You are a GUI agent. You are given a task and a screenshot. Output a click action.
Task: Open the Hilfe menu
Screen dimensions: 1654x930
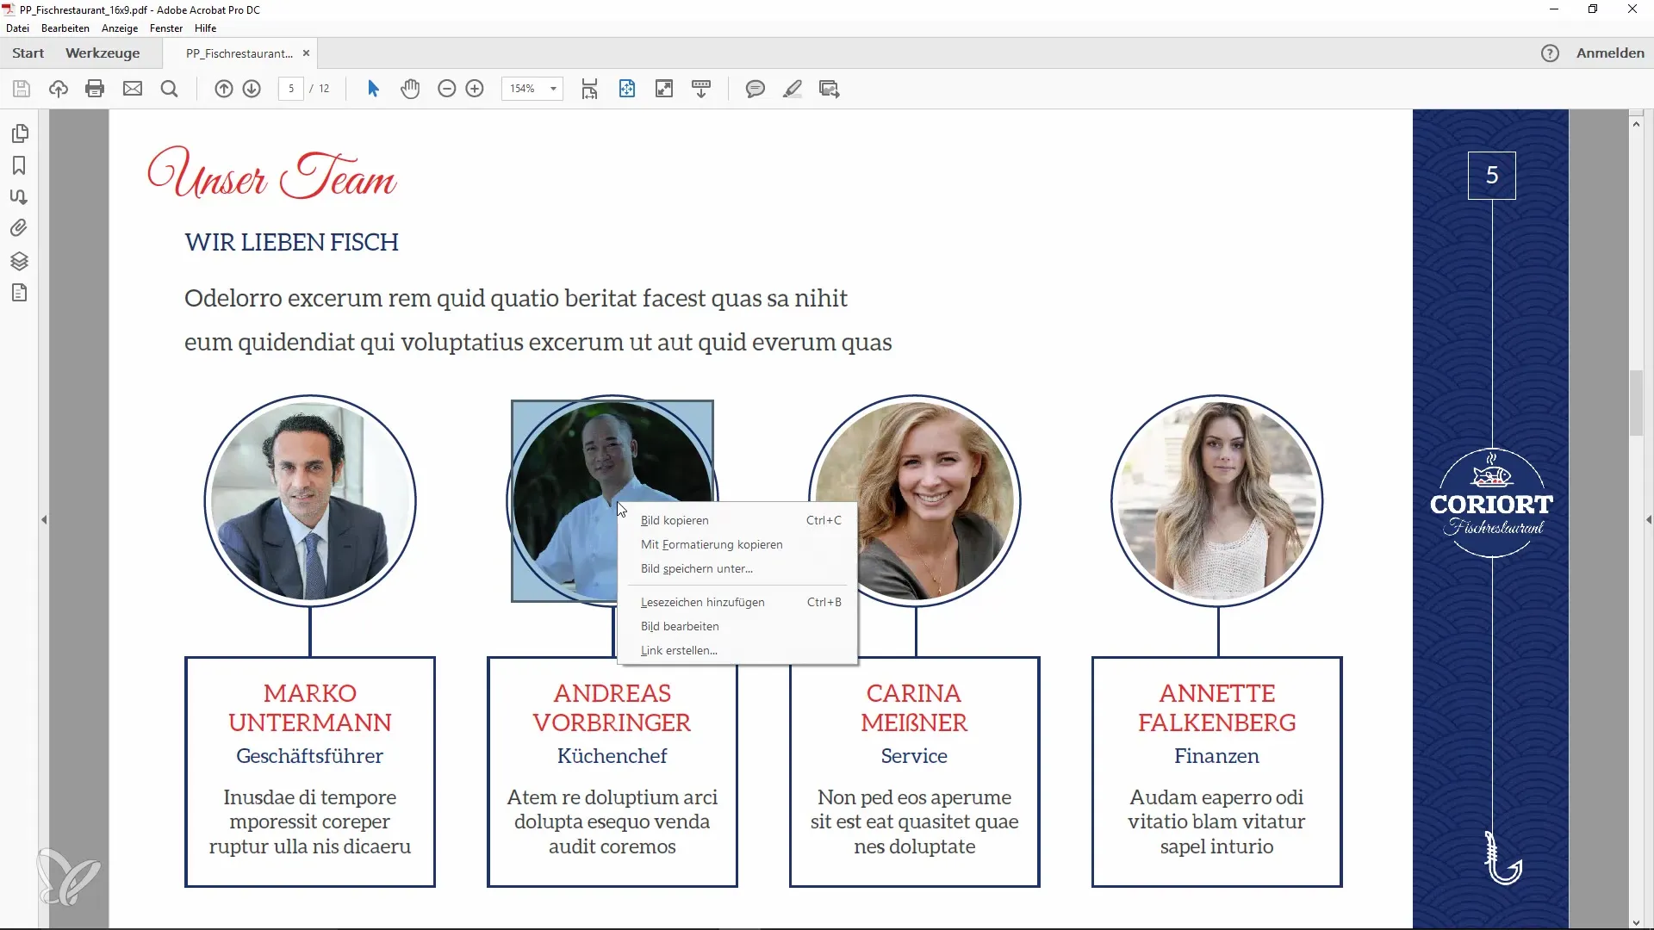click(205, 28)
